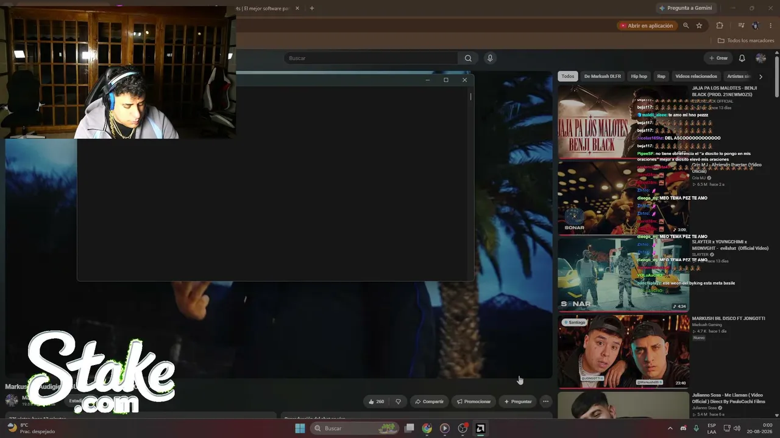
Task: Select the 'Todos' filter chip
Action: (x=568, y=77)
